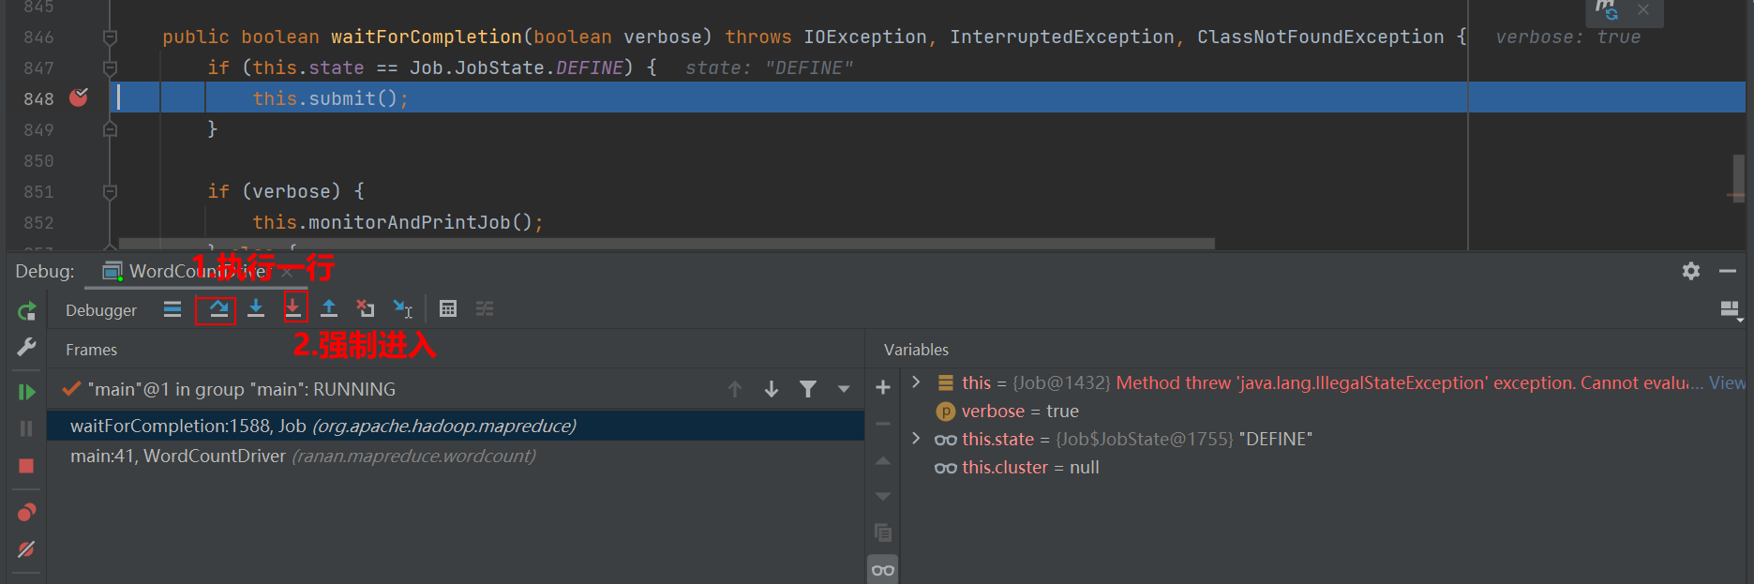Collapse if block fold line 847
Image resolution: width=1754 pixels, height=584 pixels.
pos(110,68)
